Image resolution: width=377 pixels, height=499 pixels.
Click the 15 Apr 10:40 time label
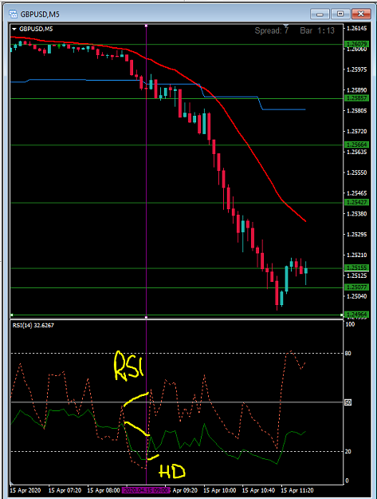click(258, 490)
